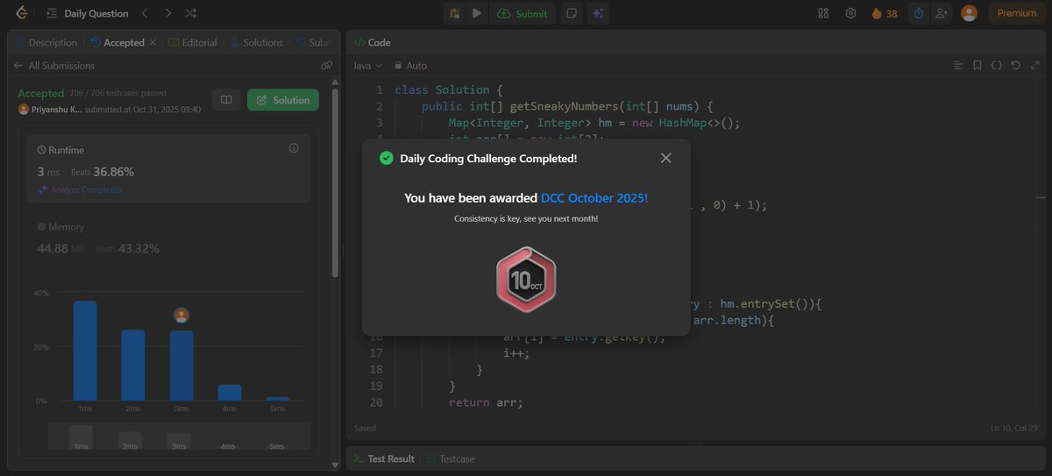This screenshot has width=1052, height=476.
Task: Open the Solutions tab
Action: click(x=257, y=42)
